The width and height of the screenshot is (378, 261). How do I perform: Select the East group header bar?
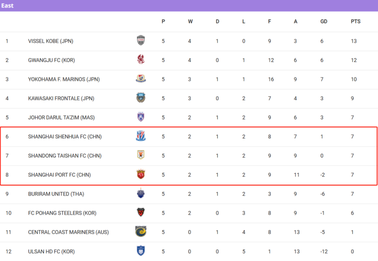pyautogui.click(x=189, y=6)
